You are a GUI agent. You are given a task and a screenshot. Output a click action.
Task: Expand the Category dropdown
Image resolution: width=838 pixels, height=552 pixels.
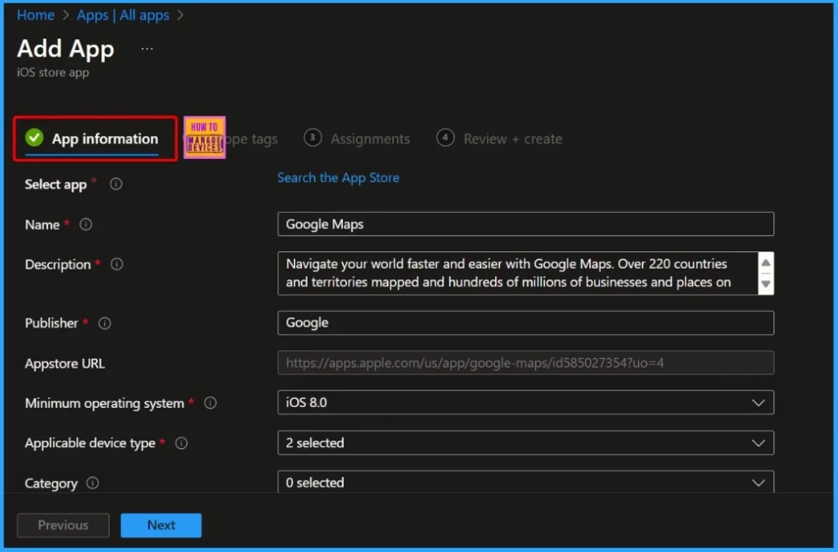[x=758, y=482]
